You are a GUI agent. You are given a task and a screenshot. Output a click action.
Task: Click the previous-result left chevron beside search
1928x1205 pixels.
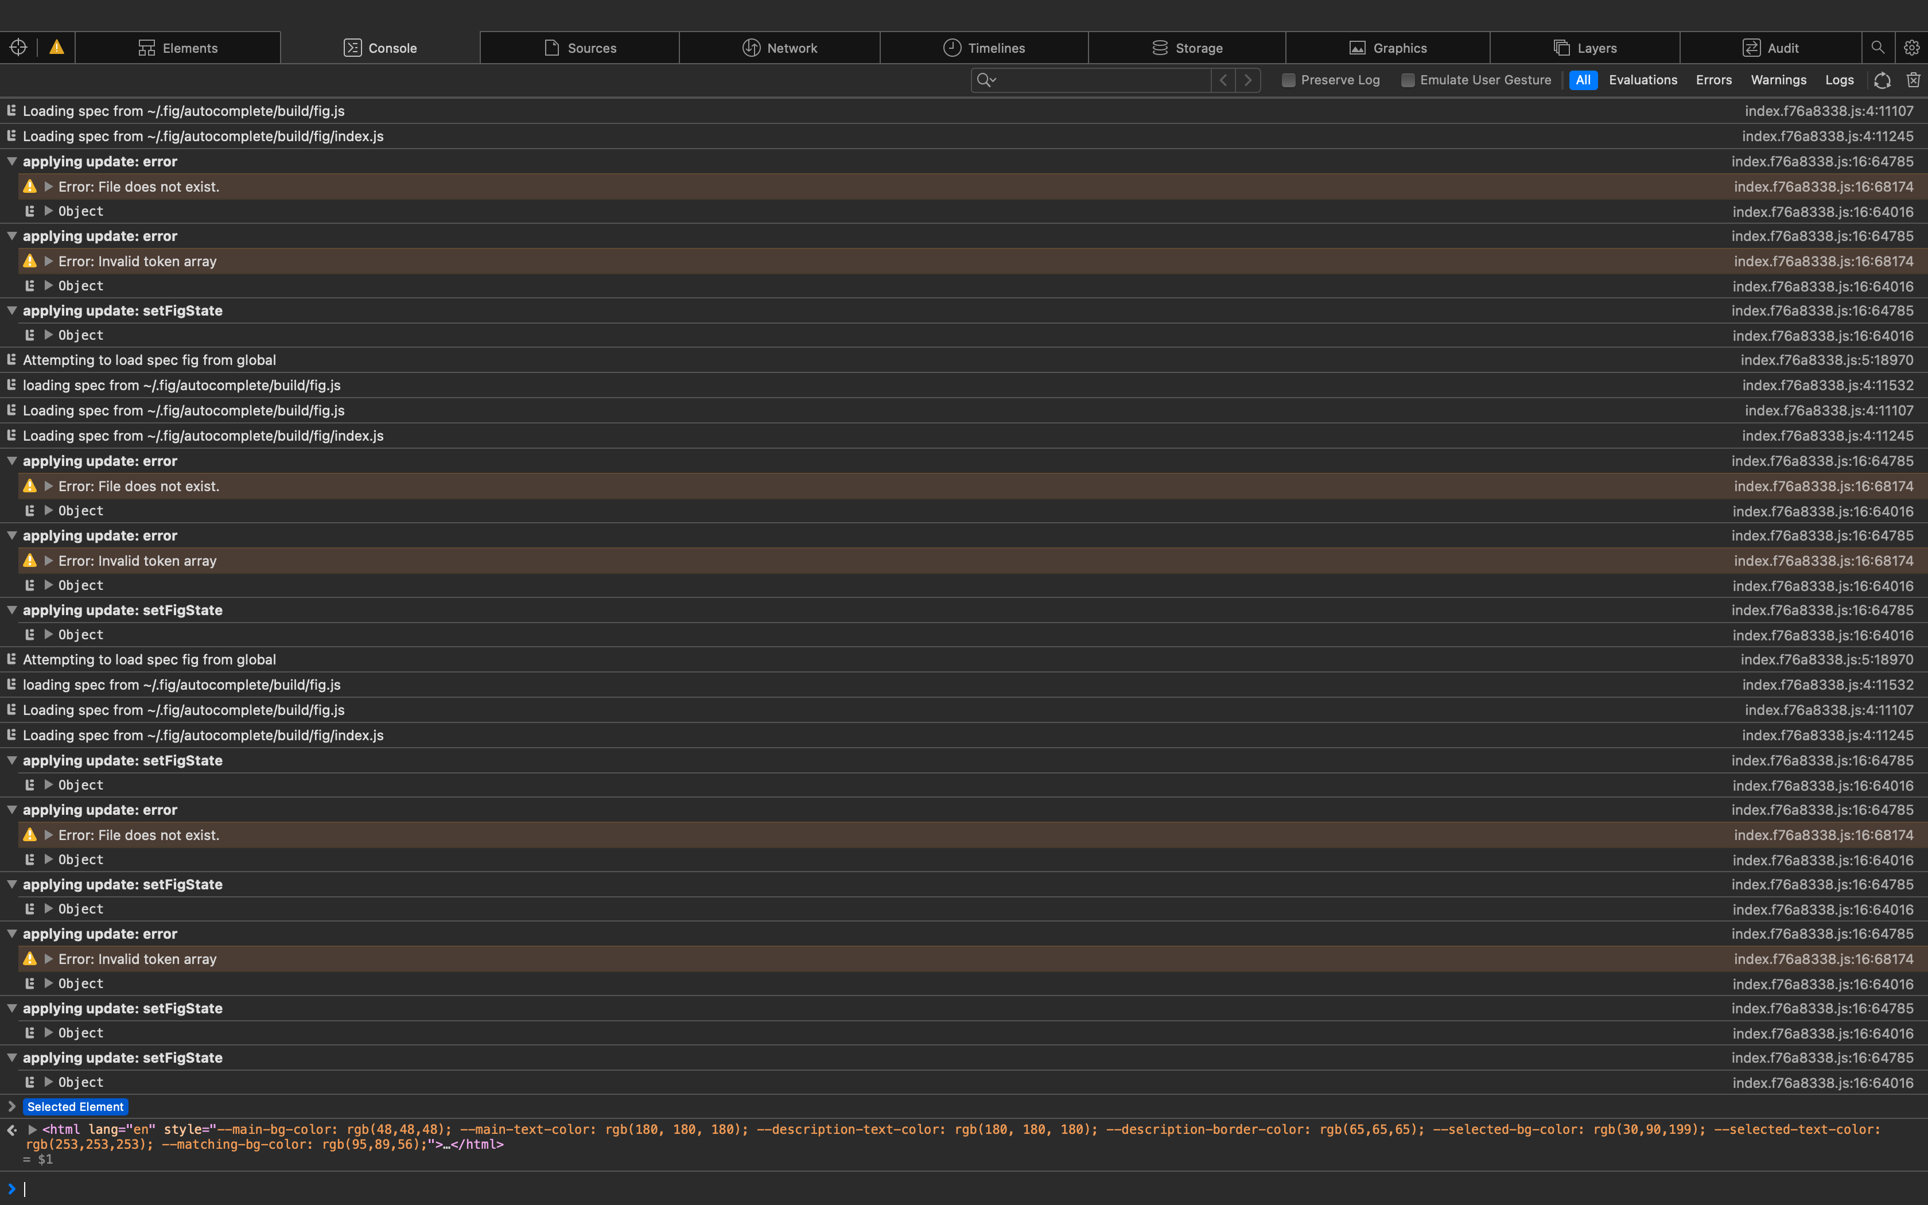tap(1223, 80)
